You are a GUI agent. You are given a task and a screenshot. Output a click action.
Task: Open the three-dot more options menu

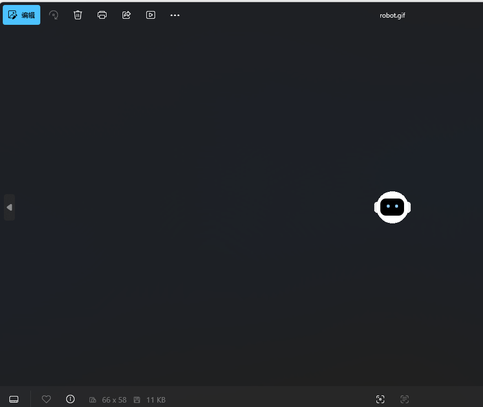(x=175, y=15)
